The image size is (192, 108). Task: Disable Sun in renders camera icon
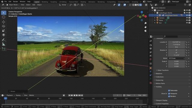(190, 23)
